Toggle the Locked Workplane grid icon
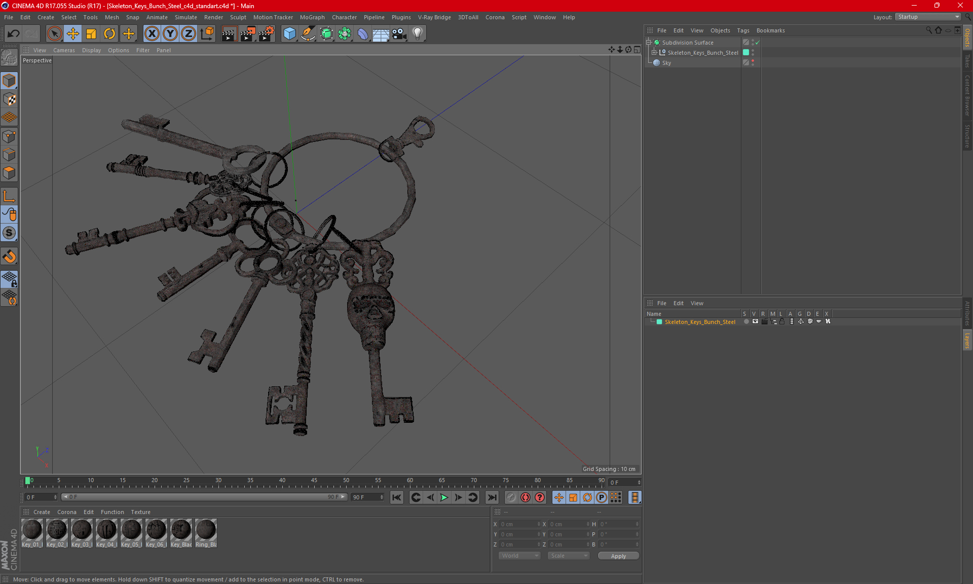973x584 pixels. (9, 279)
